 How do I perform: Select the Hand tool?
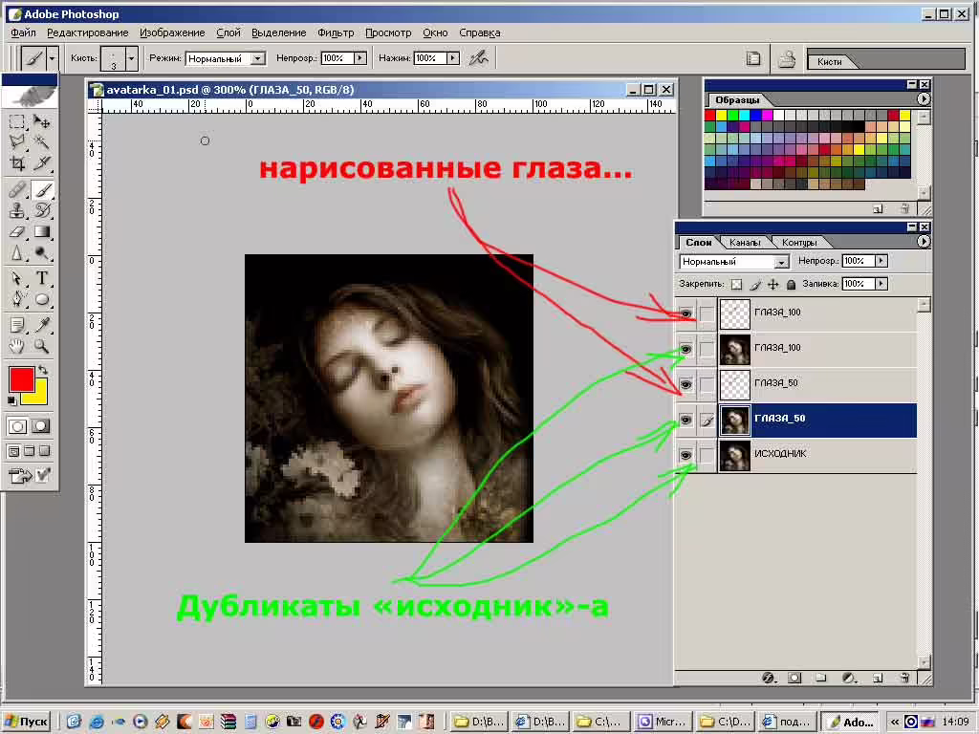17,346
